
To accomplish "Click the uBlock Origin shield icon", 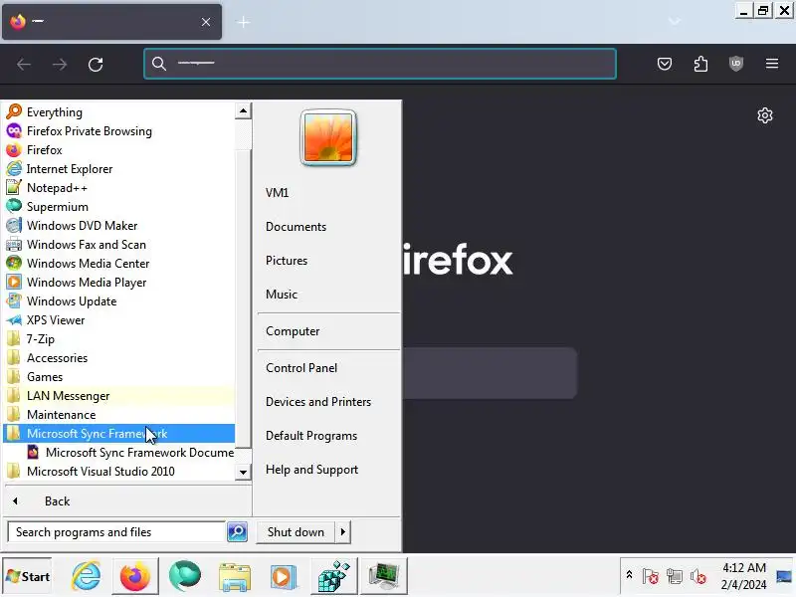I will point(736,64).
